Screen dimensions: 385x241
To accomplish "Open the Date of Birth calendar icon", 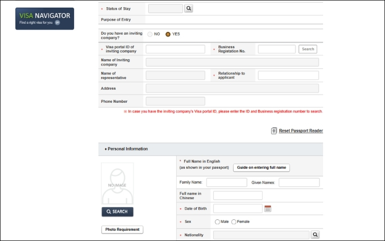I will 268,208.
